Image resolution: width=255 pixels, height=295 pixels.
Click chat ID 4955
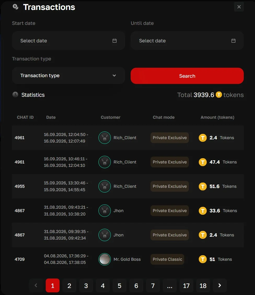coord(20,186)
